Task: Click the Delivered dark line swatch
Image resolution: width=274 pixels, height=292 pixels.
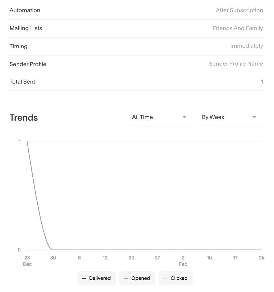Action: point(84,278)
